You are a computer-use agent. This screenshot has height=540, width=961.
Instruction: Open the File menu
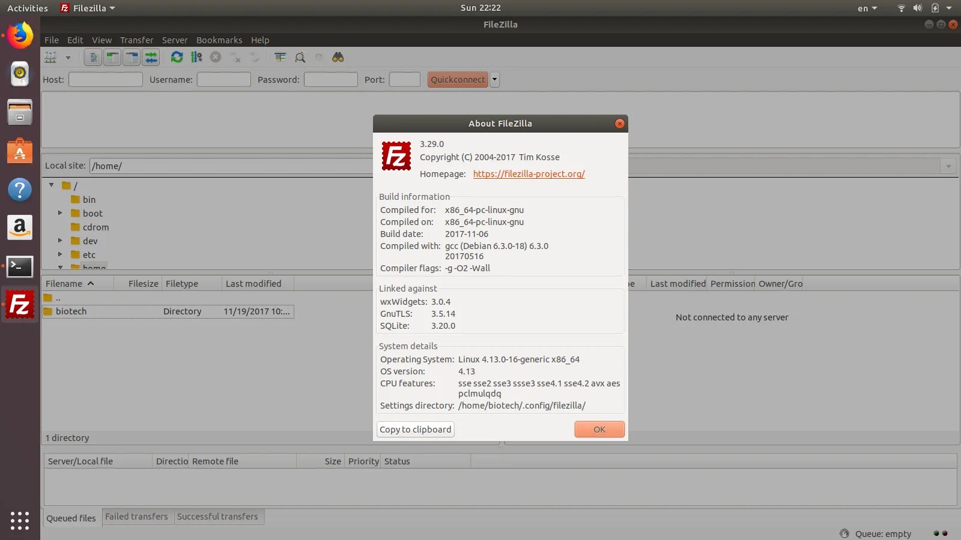(x=52, y=40)
